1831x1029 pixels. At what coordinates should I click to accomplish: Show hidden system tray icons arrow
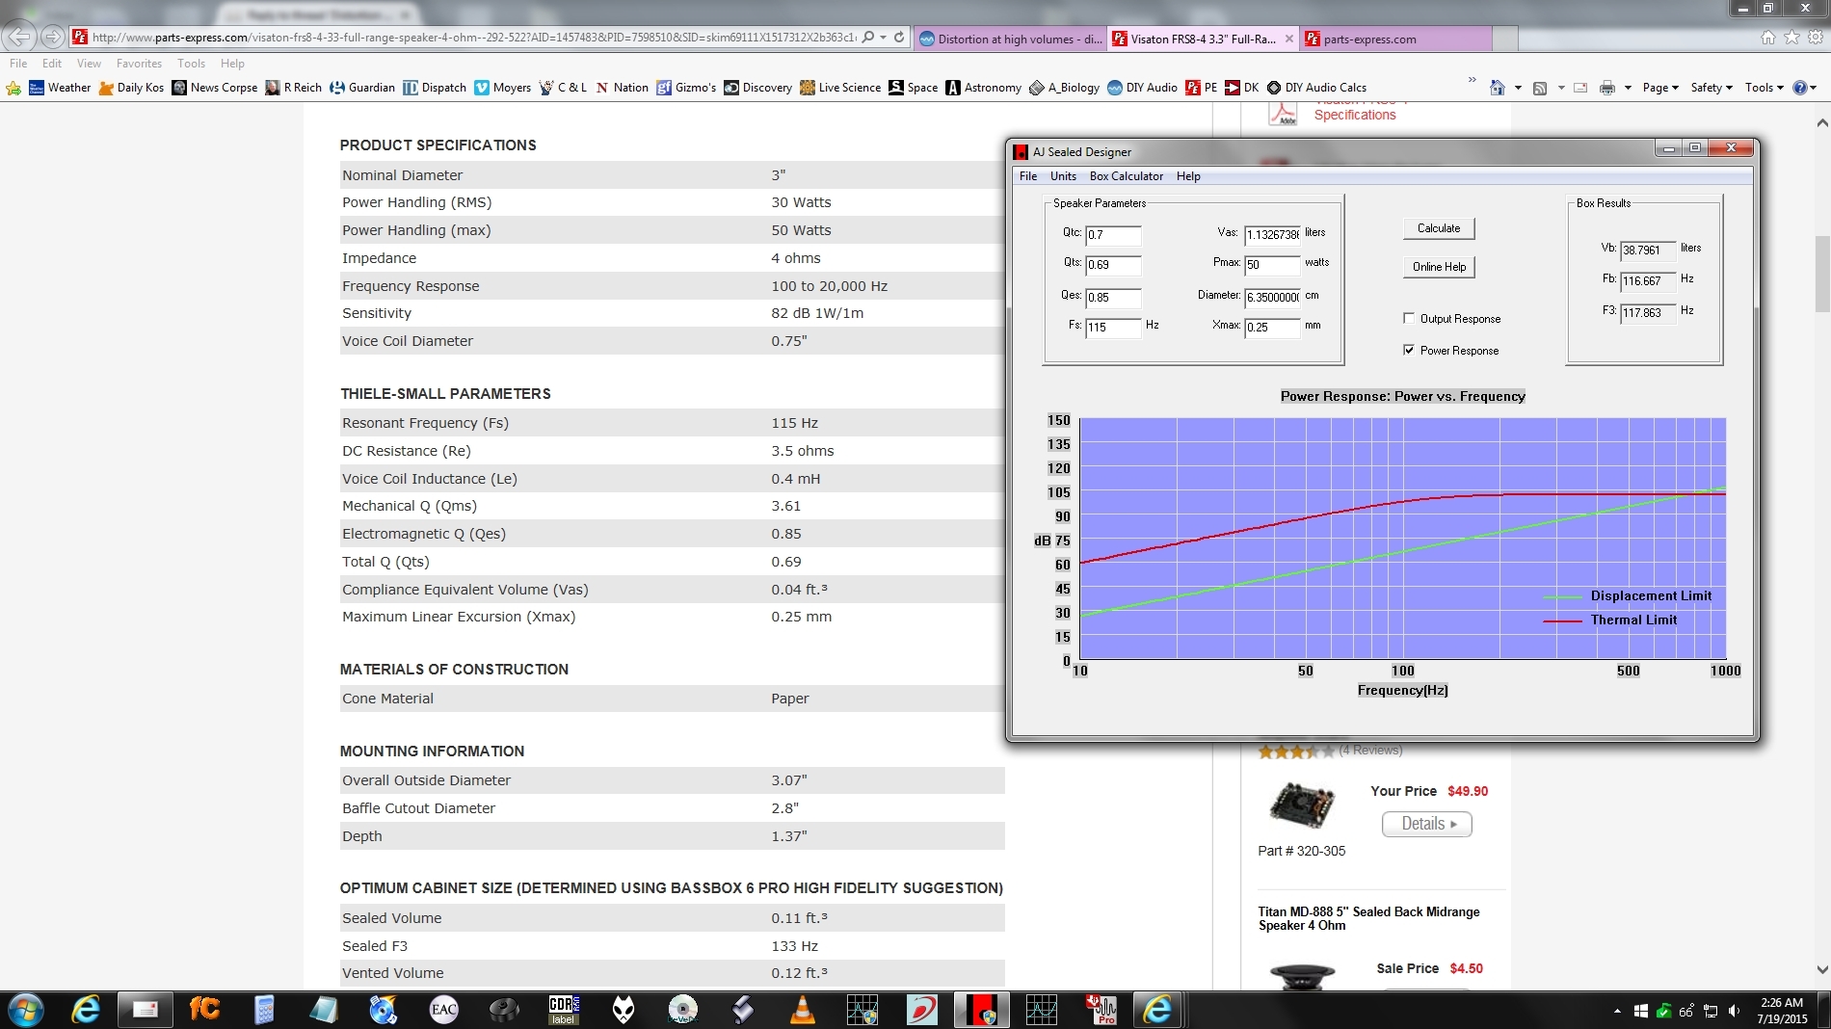tap(1617, 1011)
